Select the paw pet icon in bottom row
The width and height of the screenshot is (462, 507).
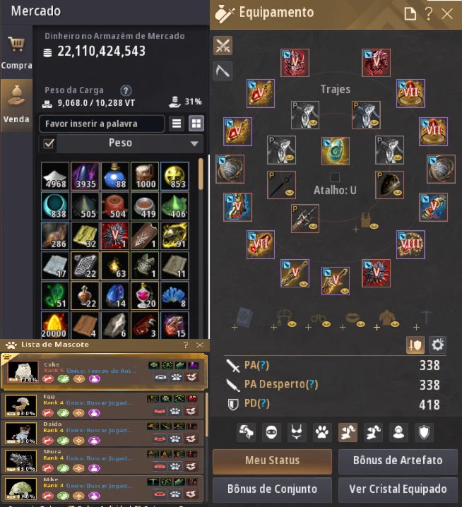[322, 432]
